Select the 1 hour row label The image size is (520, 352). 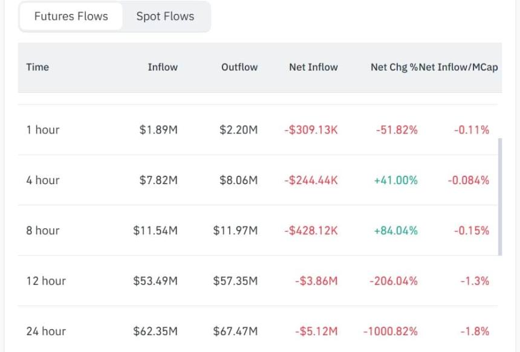(43, 130)
